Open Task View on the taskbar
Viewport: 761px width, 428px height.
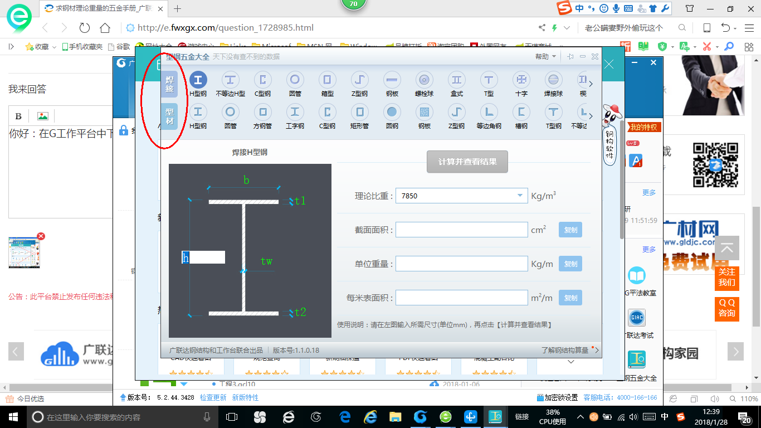(232, 417)
